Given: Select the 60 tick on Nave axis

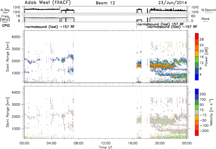Looking at the screenshot, I should 193,16.
